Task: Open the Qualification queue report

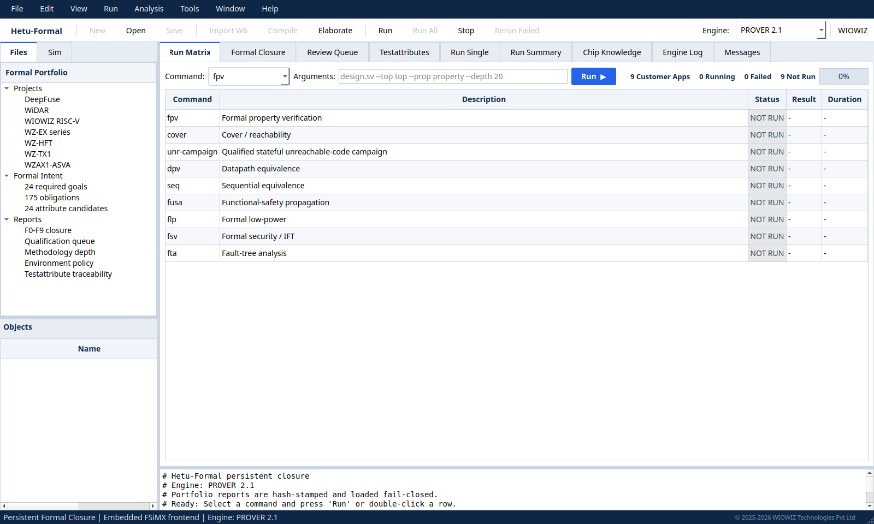Action: click(x=60, y=241)
